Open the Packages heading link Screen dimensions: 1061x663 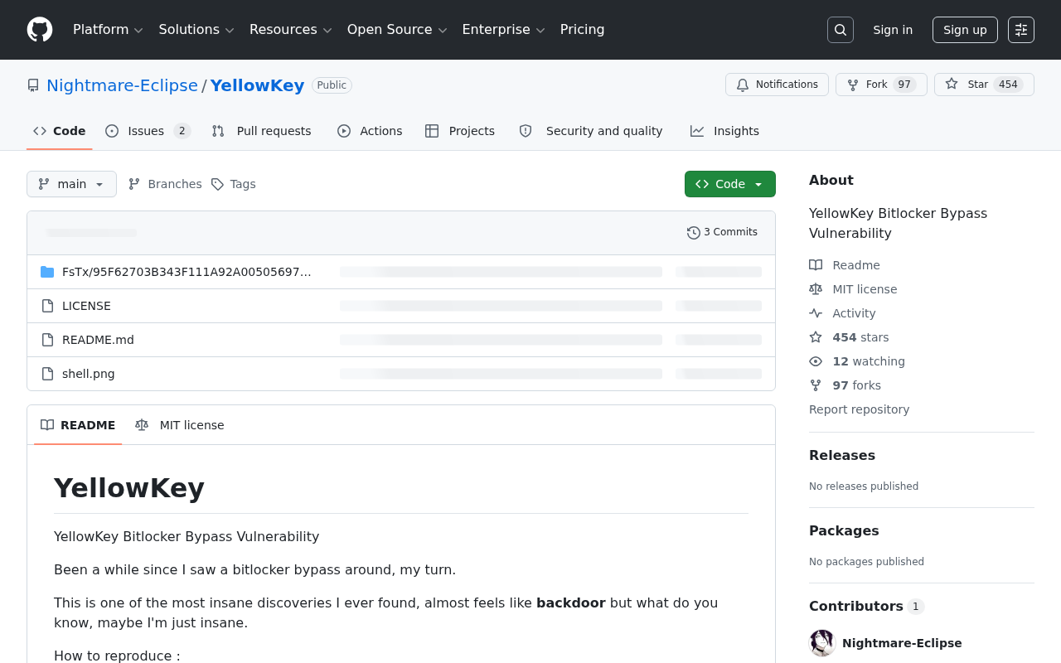coord(844,530)
